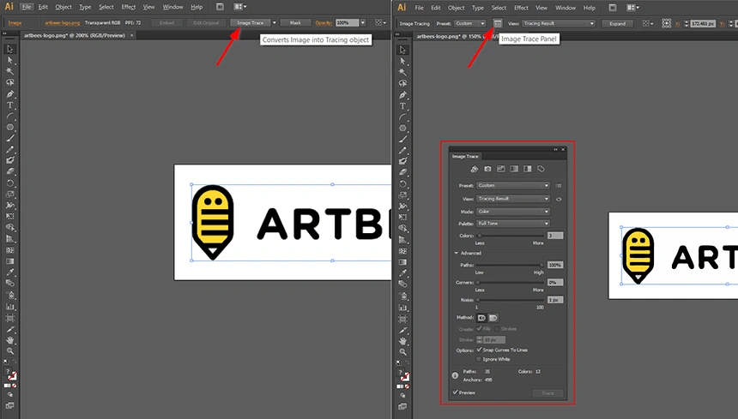Open the Window menu in the right window
This screenshot has width=738, height=419.
click(566, 8)
